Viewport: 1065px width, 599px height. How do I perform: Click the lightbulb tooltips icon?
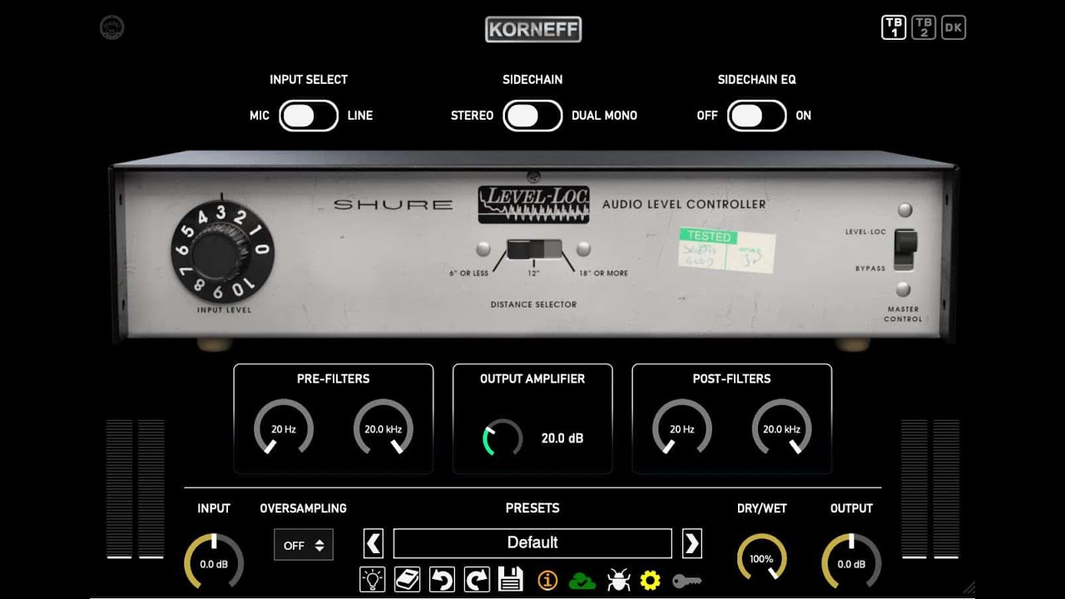coord(372,579)
